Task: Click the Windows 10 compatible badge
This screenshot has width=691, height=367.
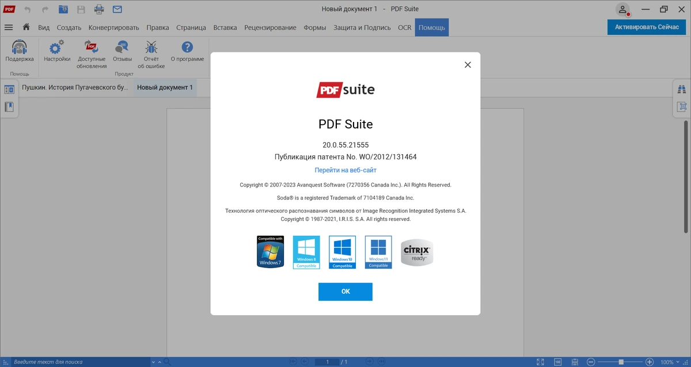Action: [342, 253]
